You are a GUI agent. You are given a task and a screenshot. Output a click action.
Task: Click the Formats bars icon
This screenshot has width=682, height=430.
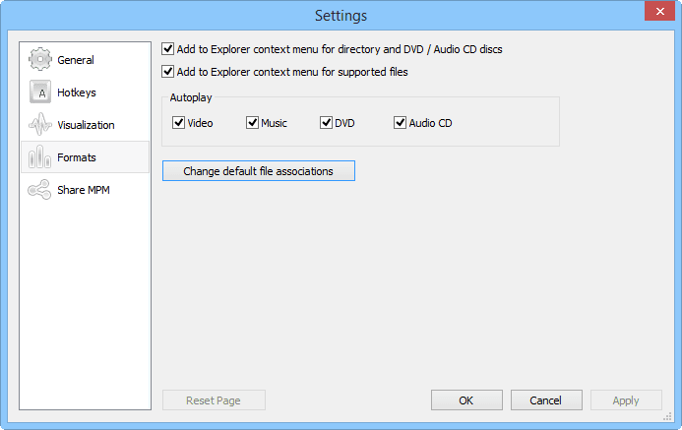tap(39, 157)
